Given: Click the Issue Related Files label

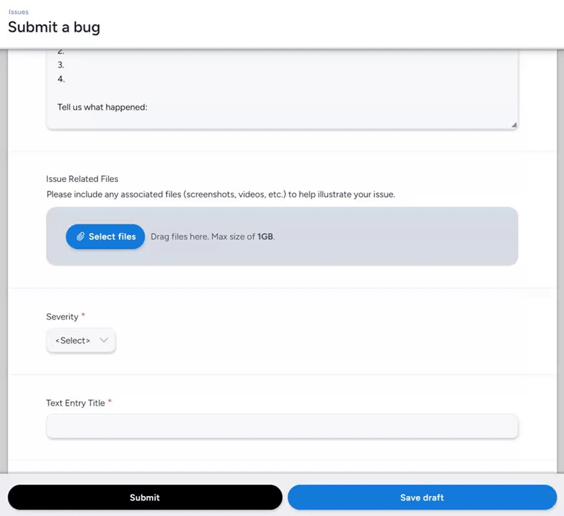Looking at the screenshot, I should pyautogui.click(x=82, y=179).
